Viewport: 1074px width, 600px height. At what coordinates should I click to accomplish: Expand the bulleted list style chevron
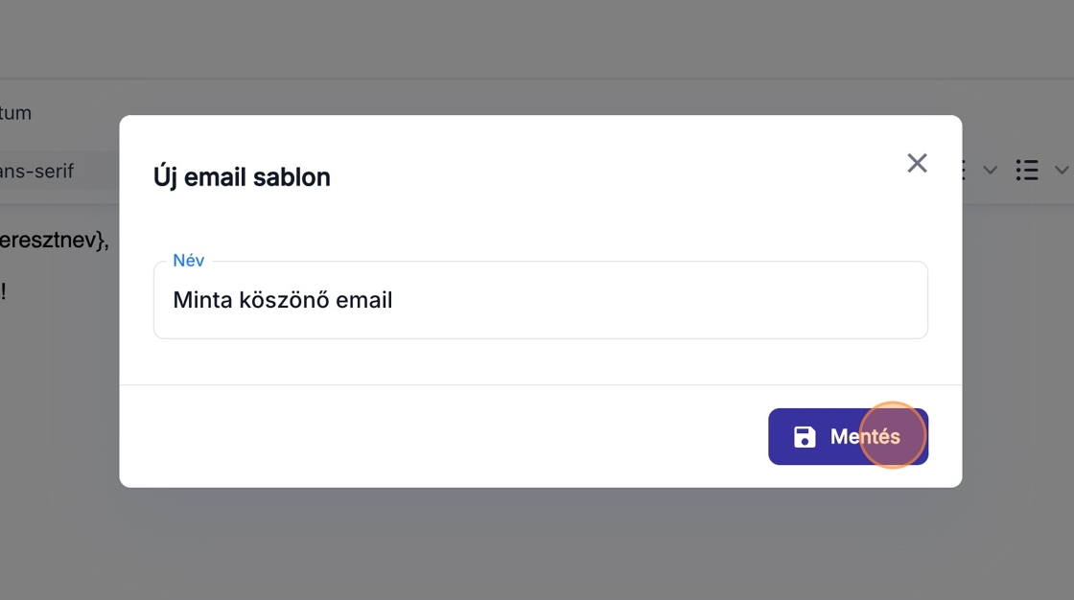(x=1062, y=171)
